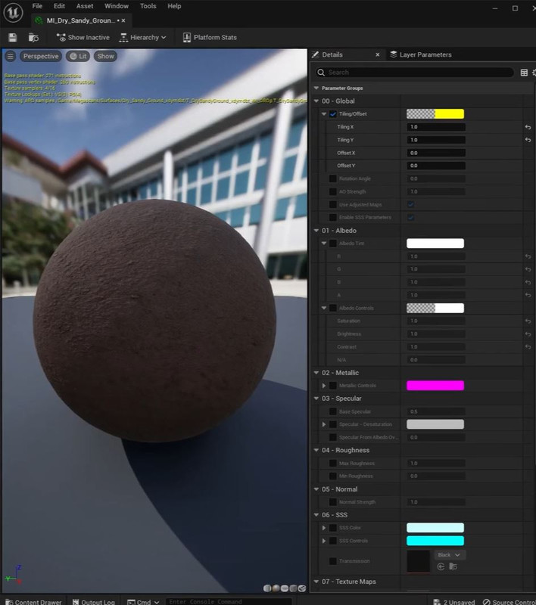Screen dimensions: 536x605
Task: Enable the Use Adjusted Maps override checkbox
Action: coord(333,204)
